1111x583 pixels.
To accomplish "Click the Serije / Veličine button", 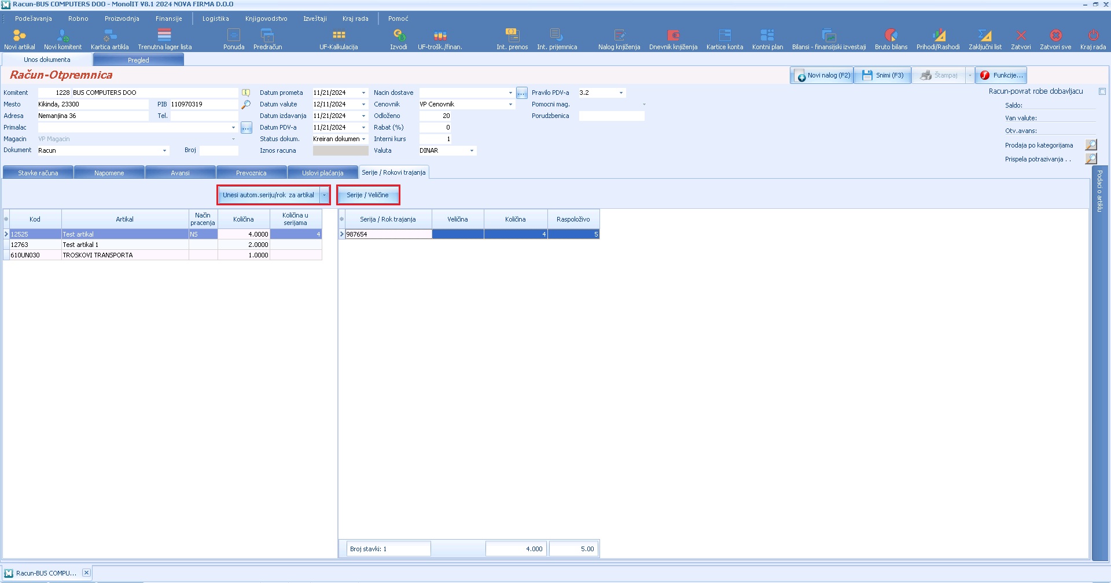I will pyautogui.click(x=367, y=195).
